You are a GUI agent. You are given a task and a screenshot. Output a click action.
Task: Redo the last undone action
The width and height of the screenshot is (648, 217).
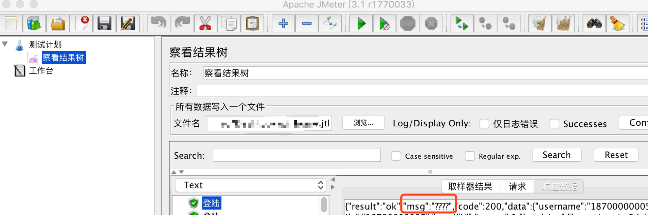point(182,24)
